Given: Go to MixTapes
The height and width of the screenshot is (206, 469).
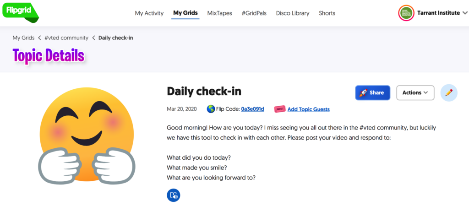Looking at the screenshot, I should (x=219, y=13).
